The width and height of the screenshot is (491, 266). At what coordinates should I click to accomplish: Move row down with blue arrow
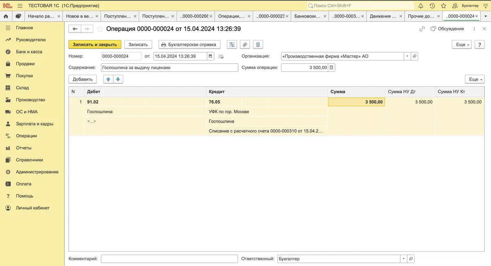coord(117,79)
